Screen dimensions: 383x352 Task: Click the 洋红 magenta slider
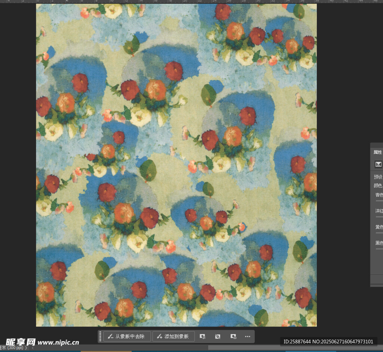[379, 217]
